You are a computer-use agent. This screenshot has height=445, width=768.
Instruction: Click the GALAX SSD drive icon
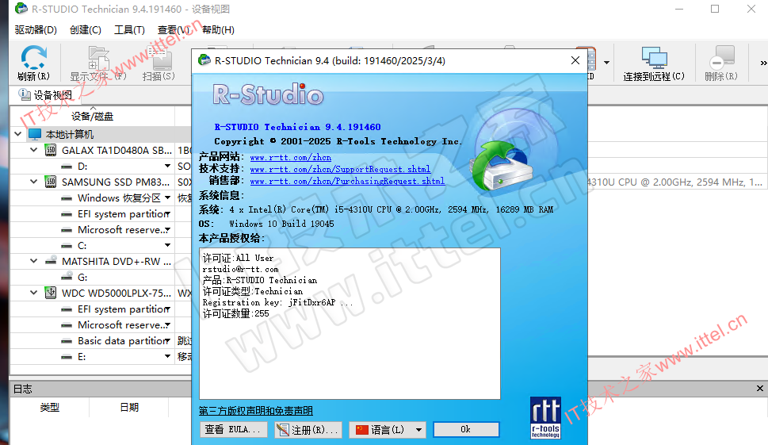(51, 150)
